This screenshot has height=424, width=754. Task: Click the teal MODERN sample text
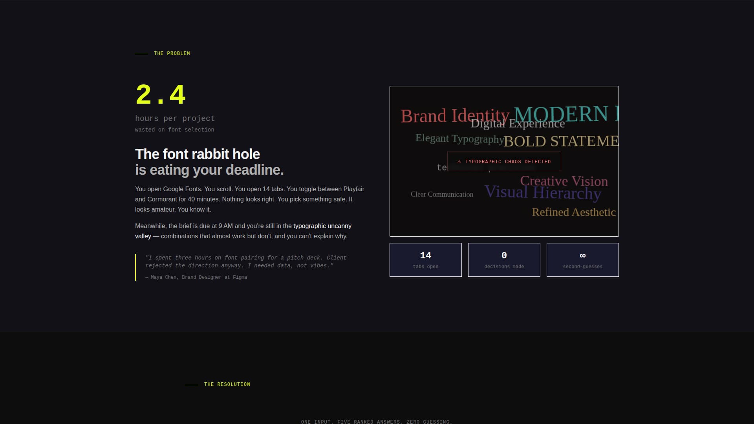[x=566, y=114]
